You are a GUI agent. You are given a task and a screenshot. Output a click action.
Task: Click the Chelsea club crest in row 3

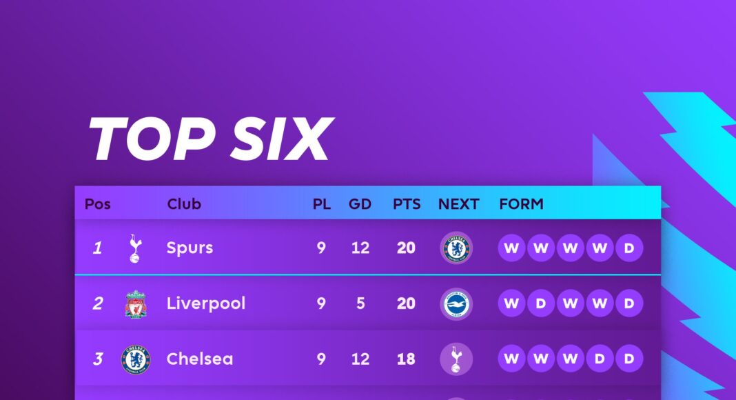coord(134,359)
